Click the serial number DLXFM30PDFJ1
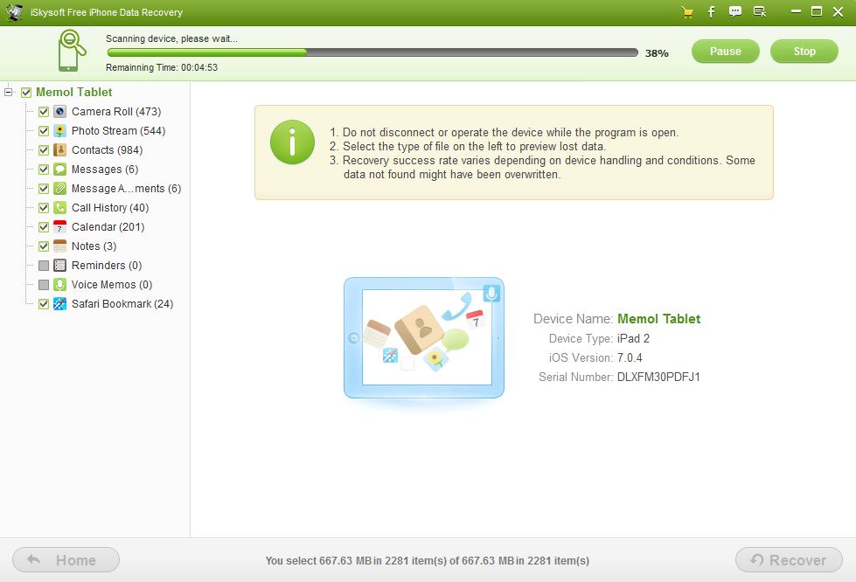Viewport: 856px width, 582px height. click(x=658, y=377)
